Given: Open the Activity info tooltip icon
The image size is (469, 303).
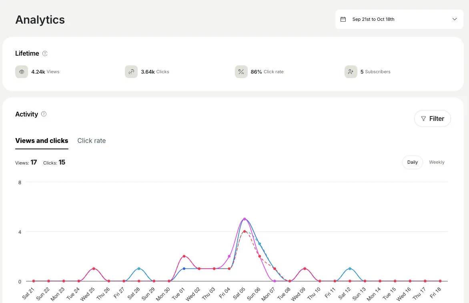Looking at the screenshot, I should point(44,114).
